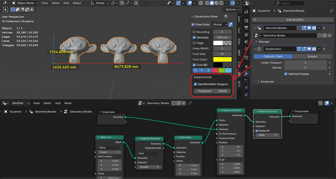This screenshot has width=336, height=179.
Task: Open the World properties tab icon
Action: (247, 49)
